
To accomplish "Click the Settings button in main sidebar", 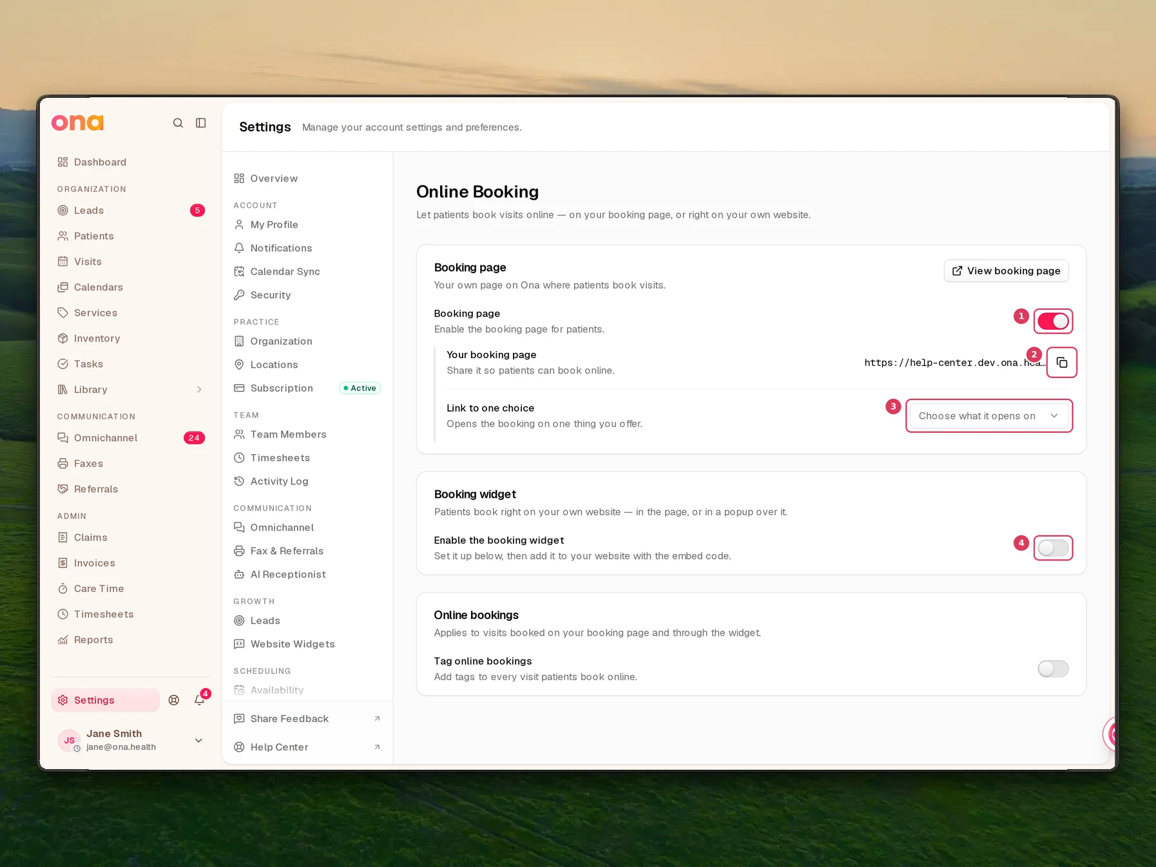I will click(106, 700).
